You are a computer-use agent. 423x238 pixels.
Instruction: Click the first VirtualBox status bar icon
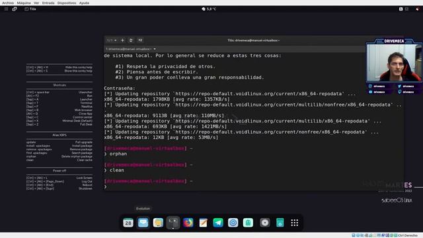point(353,235)
